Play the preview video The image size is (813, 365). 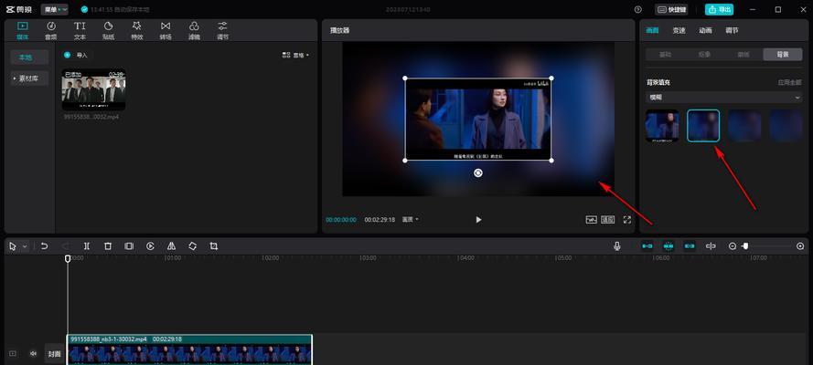coord(478,220)
